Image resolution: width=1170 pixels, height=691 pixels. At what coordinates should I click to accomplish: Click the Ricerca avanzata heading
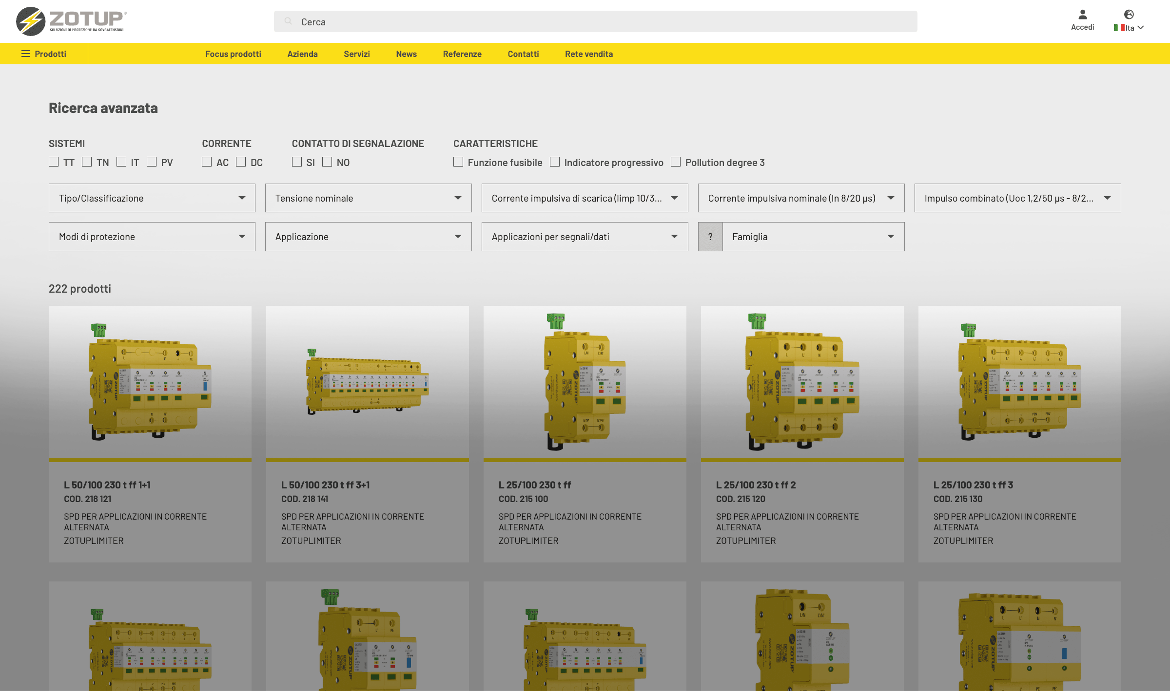point(103,108)
